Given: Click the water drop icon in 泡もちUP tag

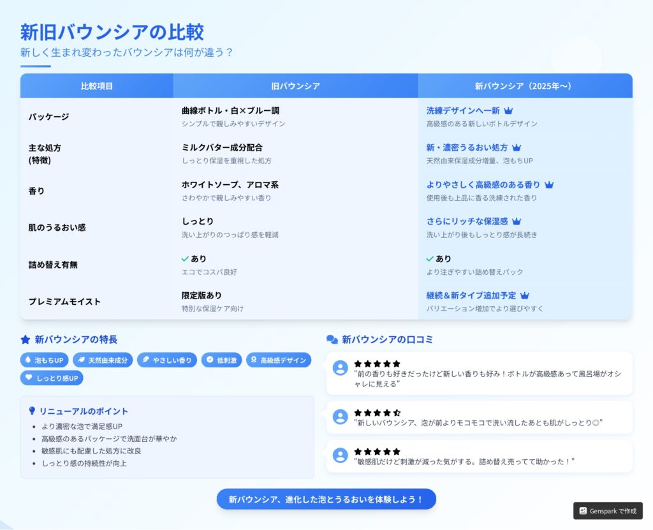Looking at the screenshot, I should pyautogui.click(x=28, y=360).
